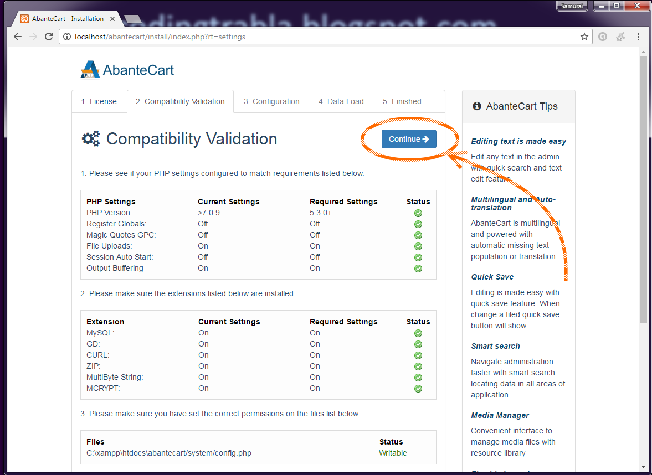
Task: Click MySQL status check icon
Action: tap(418, 333)
